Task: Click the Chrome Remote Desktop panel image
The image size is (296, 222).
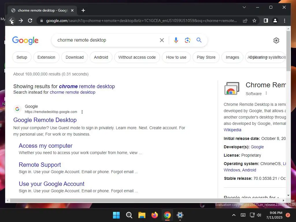Action: (x=232, y=88)
